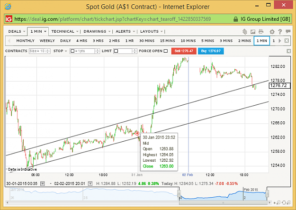This screenshot has height=210, width=296.
Task: Save chart as image icon
Action: [253, 32]
